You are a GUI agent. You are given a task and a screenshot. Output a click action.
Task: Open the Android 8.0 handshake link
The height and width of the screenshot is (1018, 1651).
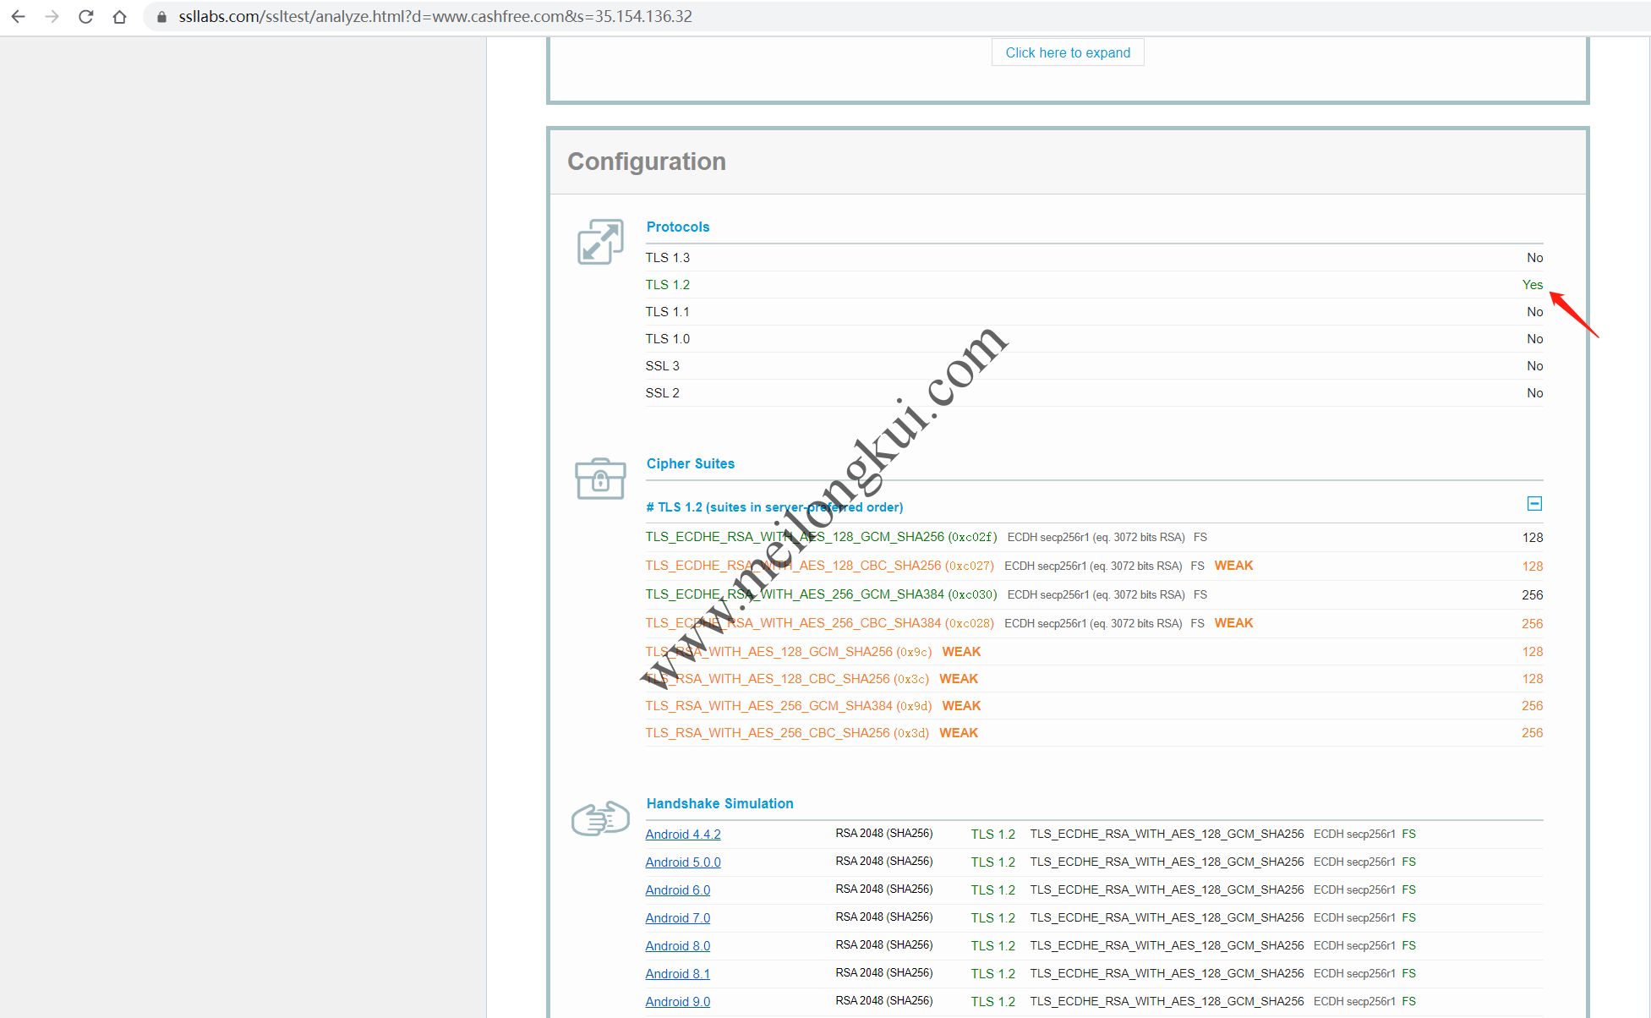point(678,946)
